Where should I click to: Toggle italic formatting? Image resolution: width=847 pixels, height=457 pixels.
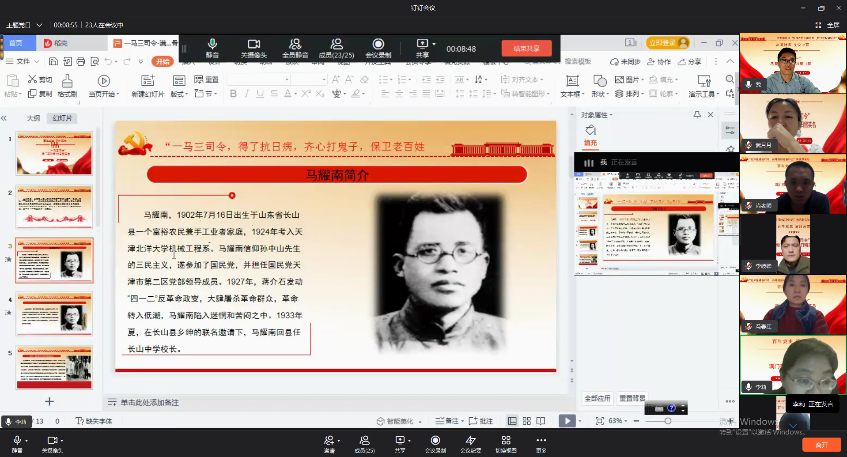247,94
